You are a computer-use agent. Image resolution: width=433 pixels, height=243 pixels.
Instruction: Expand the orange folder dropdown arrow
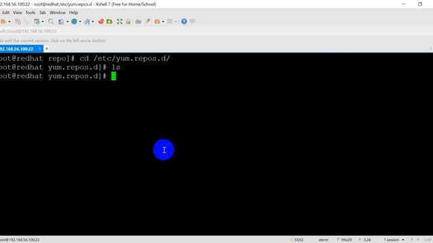point(163,22)
